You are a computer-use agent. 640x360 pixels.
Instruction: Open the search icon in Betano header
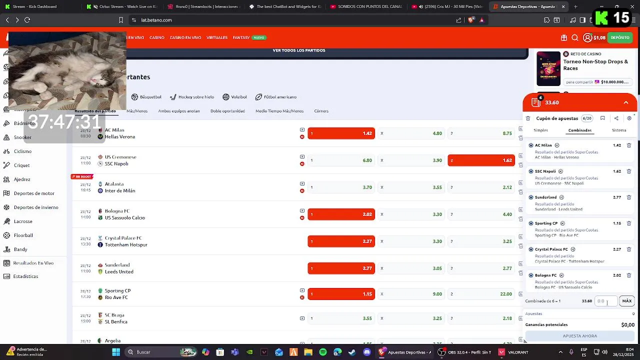point(575,37)
